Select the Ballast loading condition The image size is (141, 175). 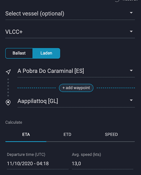click(19, 53)
